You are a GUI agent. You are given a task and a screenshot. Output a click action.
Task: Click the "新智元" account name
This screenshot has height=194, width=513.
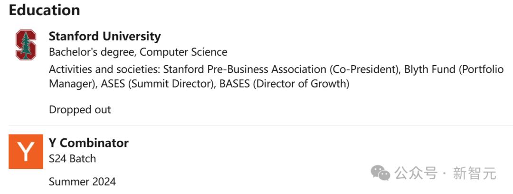click(x=475, y=174)
